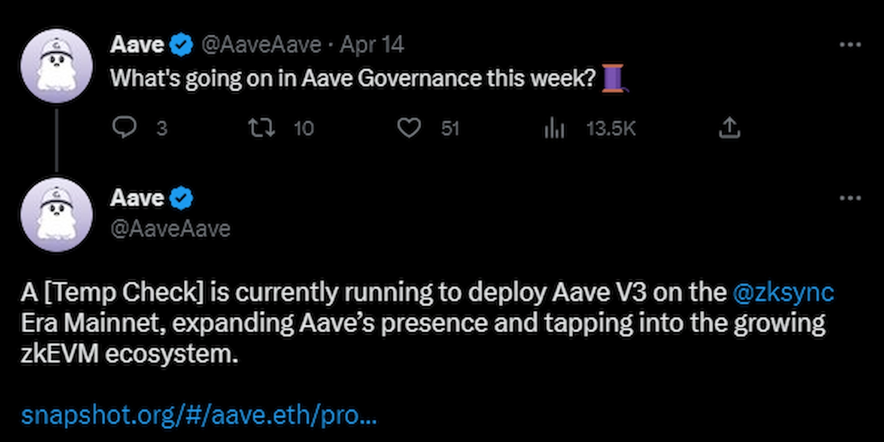Viewport: 884px width, 442px height.
Task: Open the first tweet's three-dot menu
Action: [x=850, y=45]
